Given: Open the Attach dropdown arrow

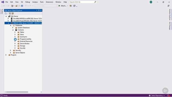Looking at the screenshot, I should (x=67, y=6).
